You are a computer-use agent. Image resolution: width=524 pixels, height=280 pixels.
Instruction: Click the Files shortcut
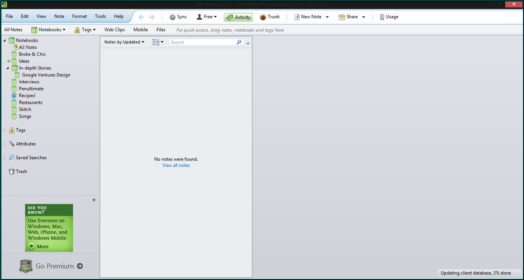tap(161, 30)
